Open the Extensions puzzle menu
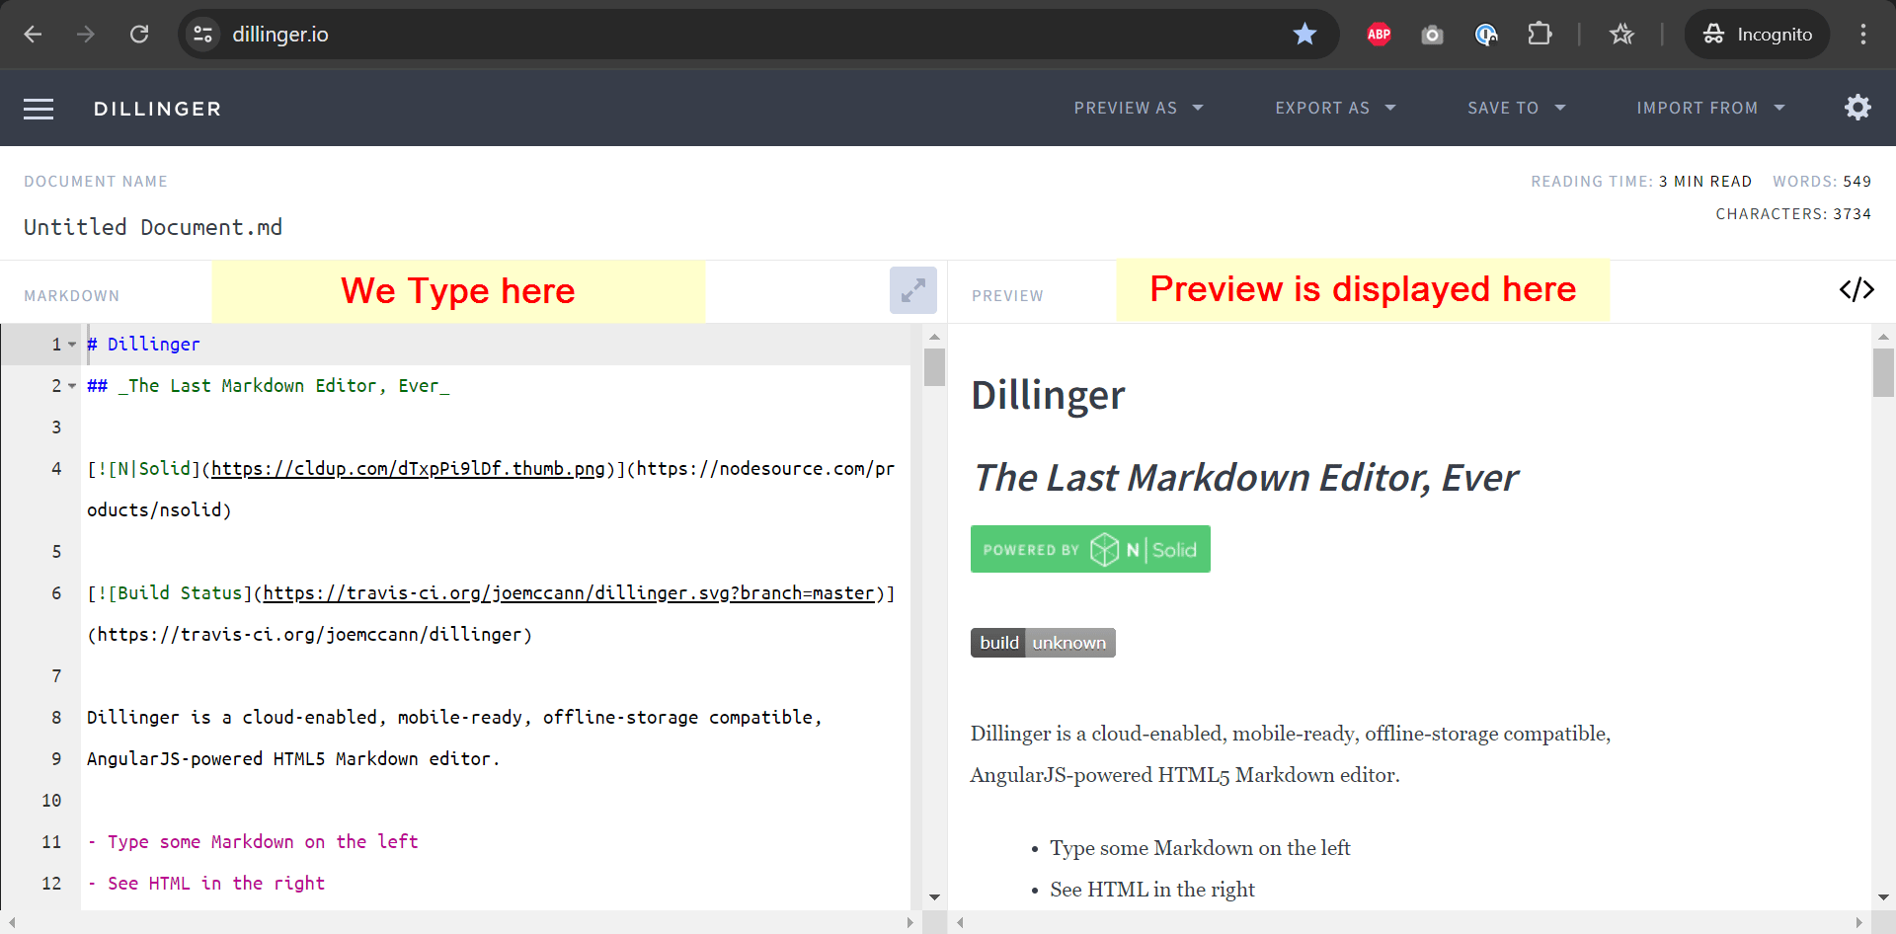 1540,35
